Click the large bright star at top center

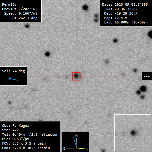[x=85, y=7]
